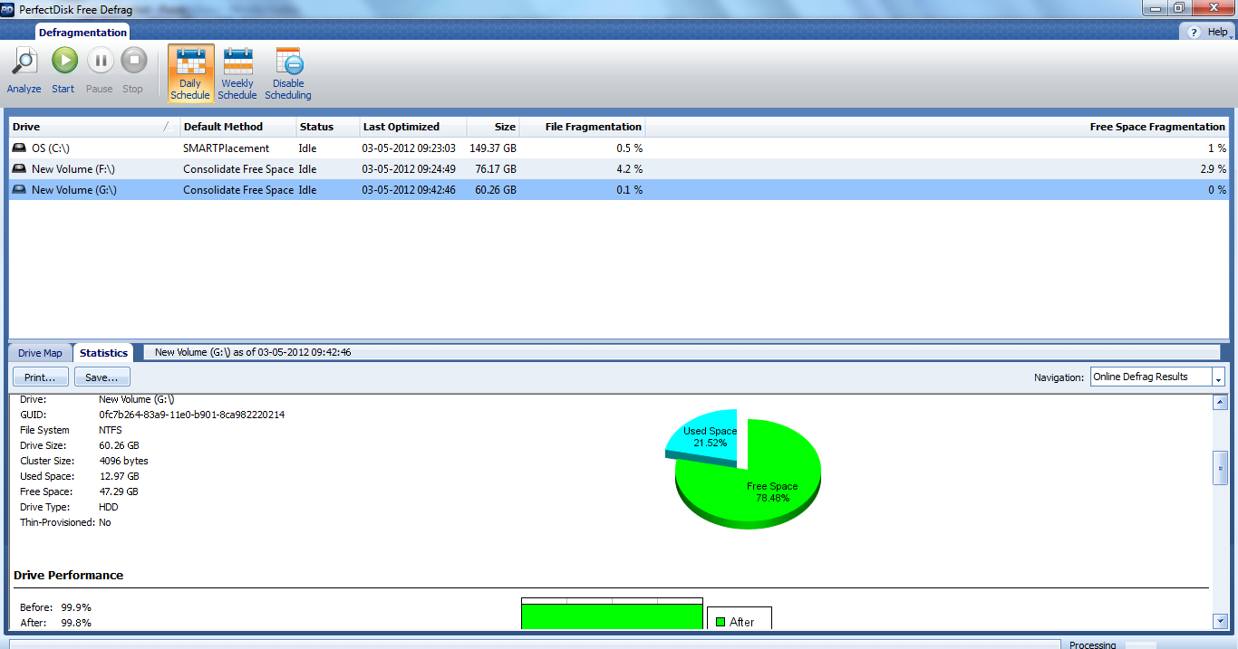This screenshot has height=649, width=1238.
Task: Click the Help question mark icon
Action: 1194,32
